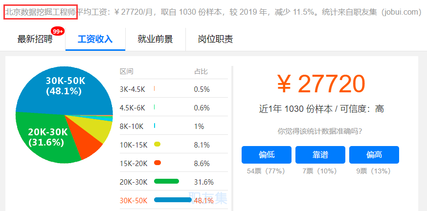The height and width of the screenshot is (211, 427).
Task: Click the 0.6% percentage value
Action: coord(202,108)
